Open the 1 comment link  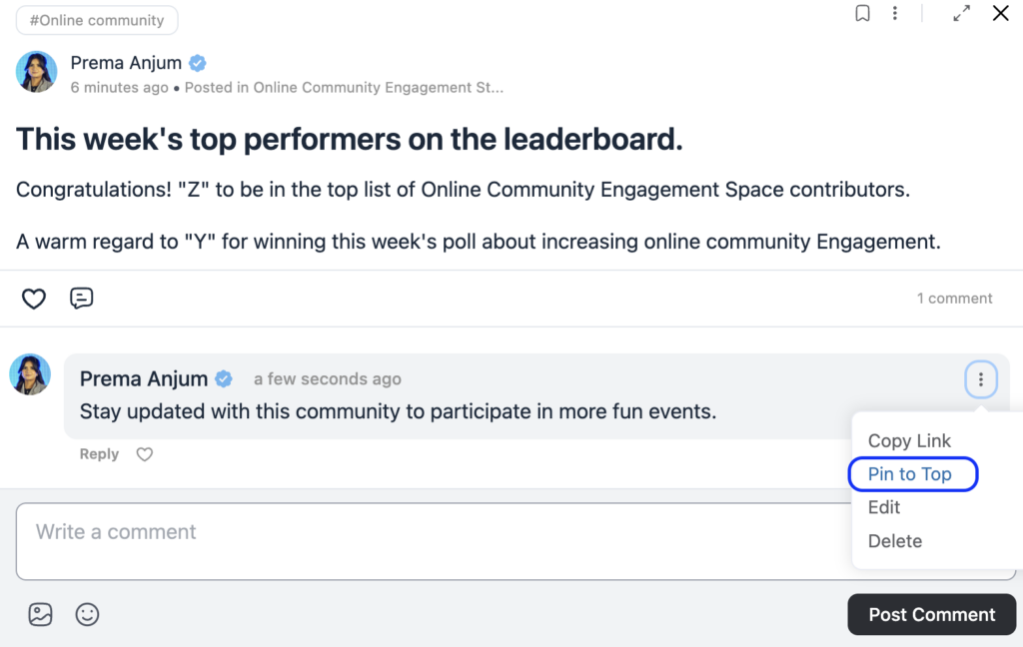coord(954,298)
